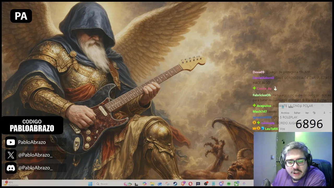Open Archivo menu in Notepad

pyautogui.click(x=285, y=113)
